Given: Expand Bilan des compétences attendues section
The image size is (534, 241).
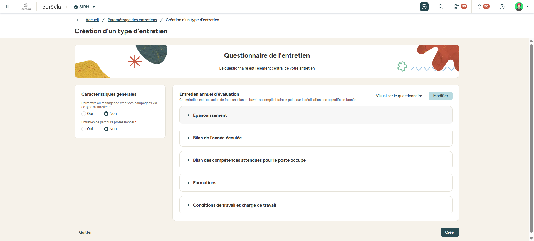Looking at the screenshot, I should [316, 160].
